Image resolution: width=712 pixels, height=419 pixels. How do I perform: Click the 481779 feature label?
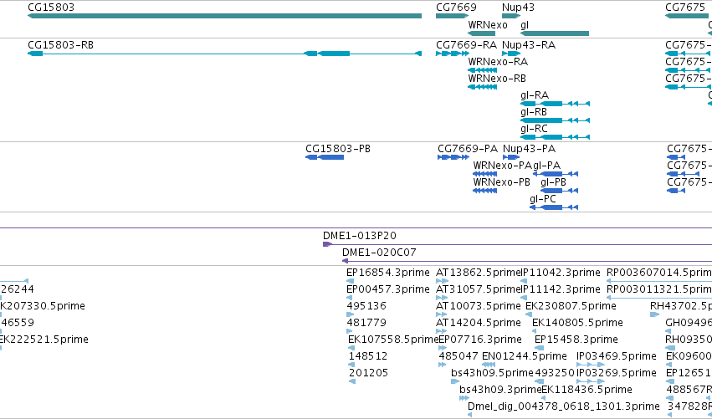(x=366, y=323)
